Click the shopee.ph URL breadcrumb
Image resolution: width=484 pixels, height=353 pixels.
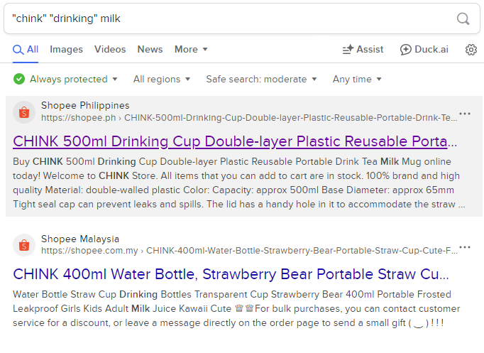coord(249,118)
